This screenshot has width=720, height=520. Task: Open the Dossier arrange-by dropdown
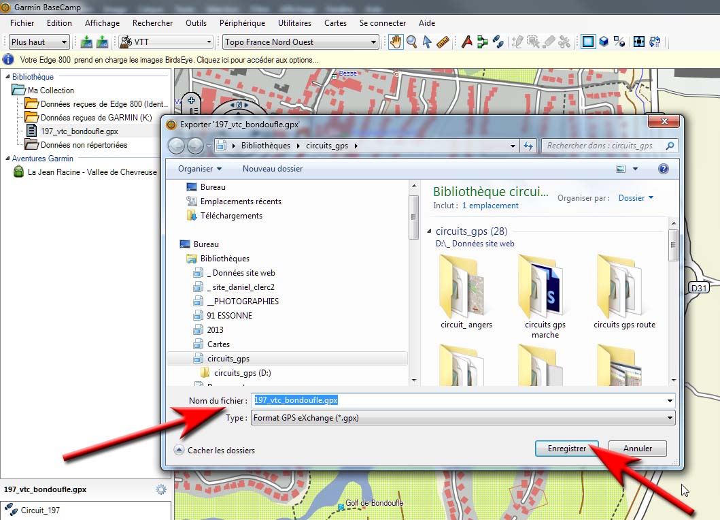click(636, 197)
